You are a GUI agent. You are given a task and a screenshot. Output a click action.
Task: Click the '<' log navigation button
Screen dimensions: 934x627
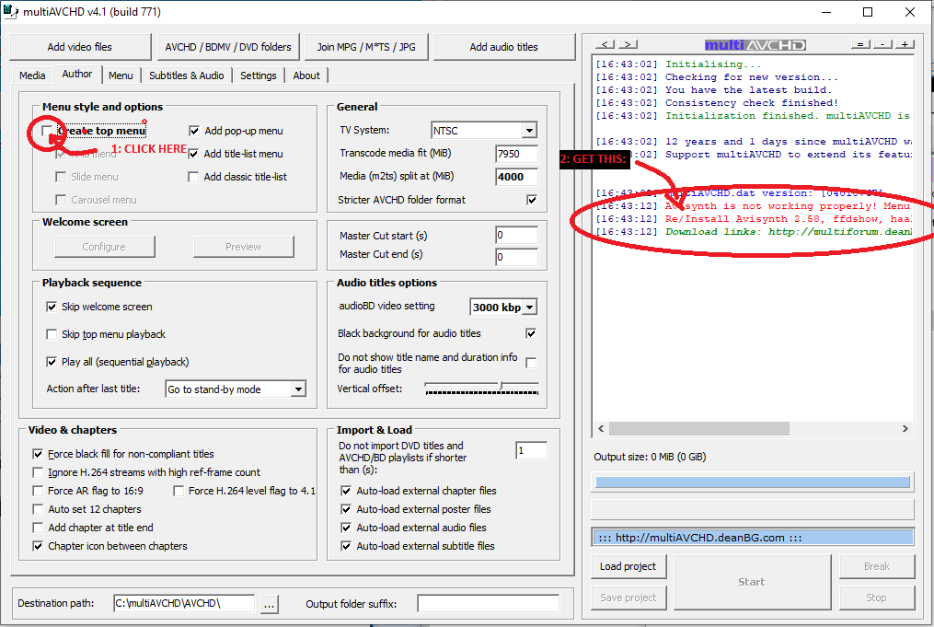click(x=605, y=44)
